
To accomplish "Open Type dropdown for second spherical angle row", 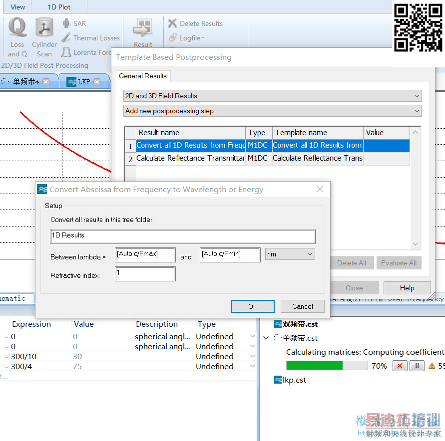I will pyautogui.click(x=252, y=346).
